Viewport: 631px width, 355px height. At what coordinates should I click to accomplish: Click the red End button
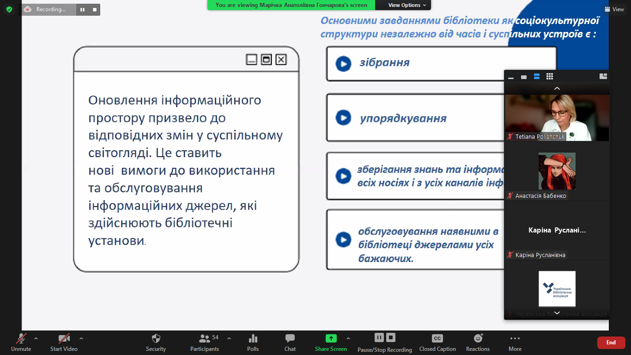[611, 343]
